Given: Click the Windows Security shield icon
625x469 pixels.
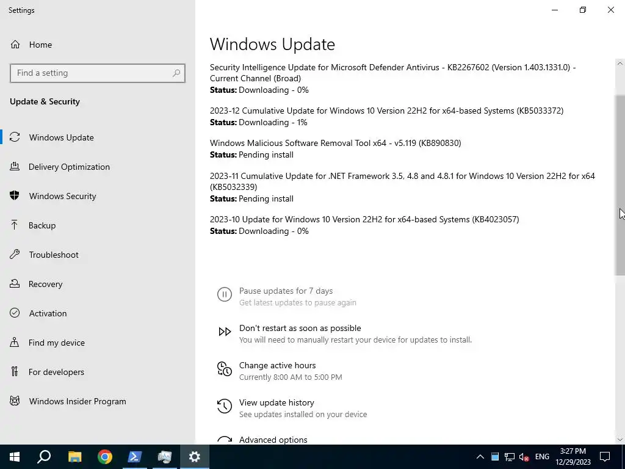Looking at the screenshot, I should click(x=15, y=195).
